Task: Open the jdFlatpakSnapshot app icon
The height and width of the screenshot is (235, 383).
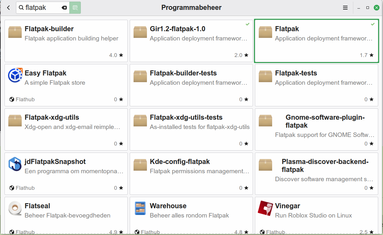Action: [15, 164]
